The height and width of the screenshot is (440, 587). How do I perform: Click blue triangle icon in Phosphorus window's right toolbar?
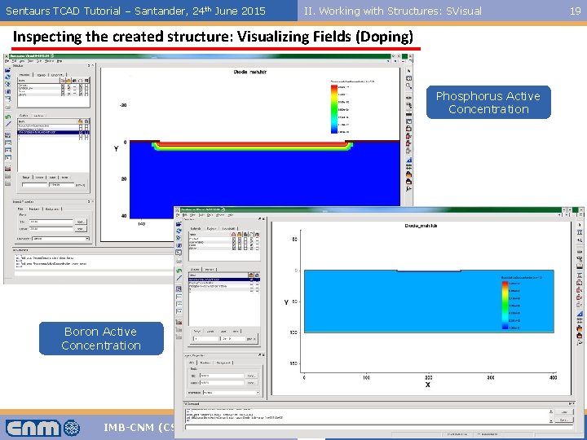tap(408, 161)
